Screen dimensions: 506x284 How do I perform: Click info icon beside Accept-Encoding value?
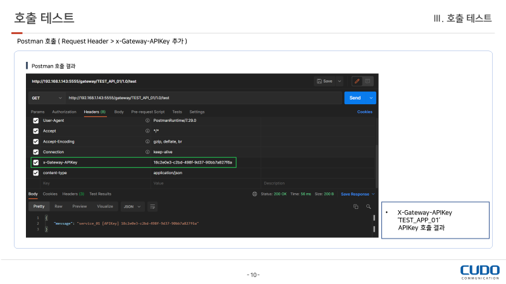147,141
